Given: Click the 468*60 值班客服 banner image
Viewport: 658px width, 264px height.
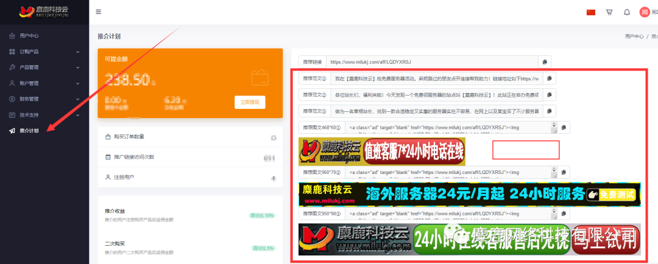Looking at the screenshot, I should 382,151.
